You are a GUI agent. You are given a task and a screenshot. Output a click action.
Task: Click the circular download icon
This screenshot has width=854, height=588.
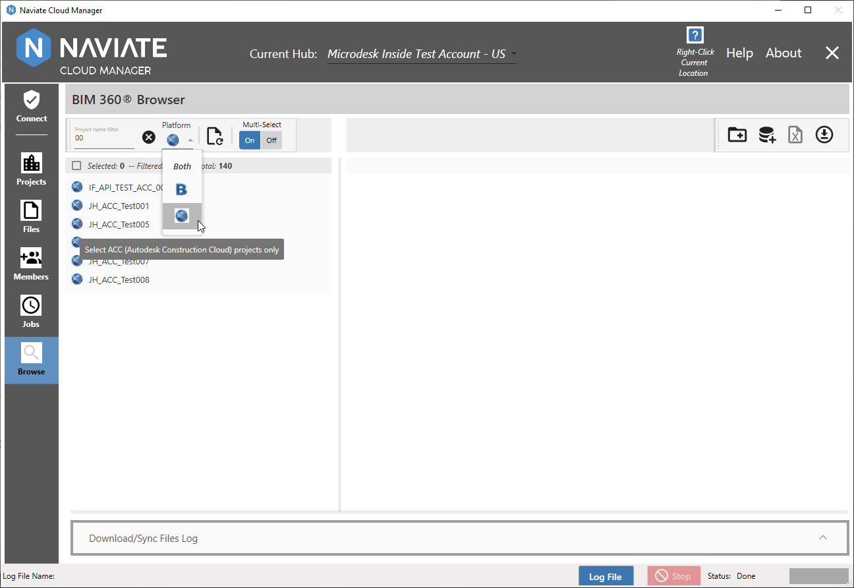824,134
